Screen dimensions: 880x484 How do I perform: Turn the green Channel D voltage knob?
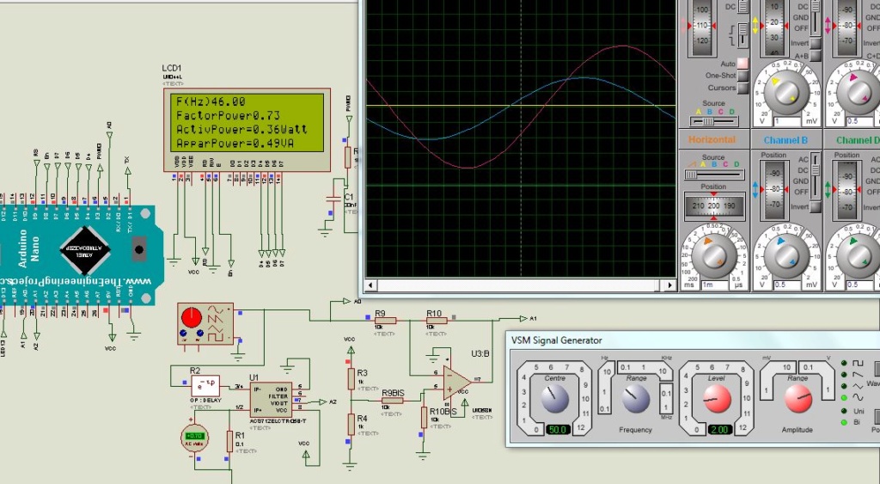tap(859, 255)
